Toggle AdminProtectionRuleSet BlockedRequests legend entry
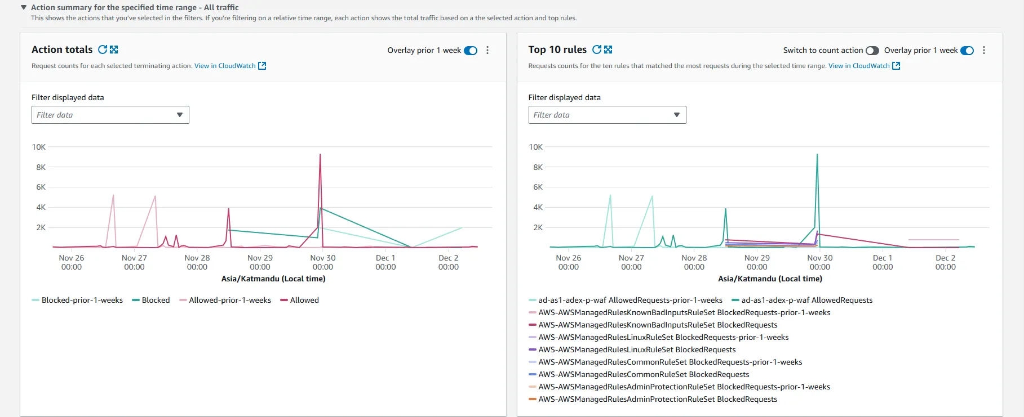This screenshot has height=417, width=1024. (x=653, y=399)
